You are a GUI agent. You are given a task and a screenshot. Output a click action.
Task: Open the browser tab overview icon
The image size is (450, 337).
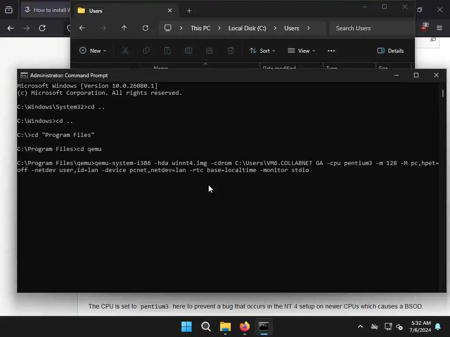tap(9, 10)
